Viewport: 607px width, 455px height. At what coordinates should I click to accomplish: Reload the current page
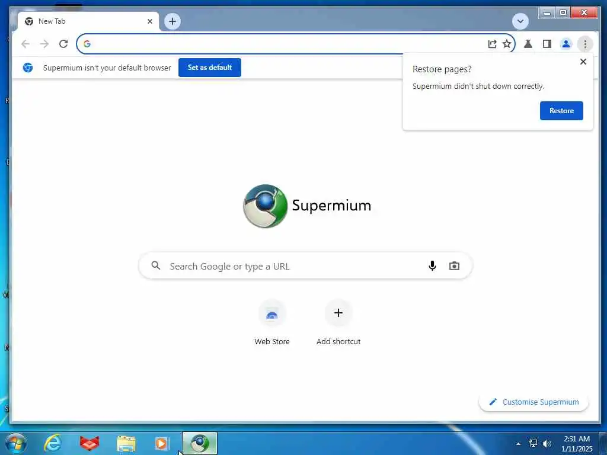tap(63, 44)
